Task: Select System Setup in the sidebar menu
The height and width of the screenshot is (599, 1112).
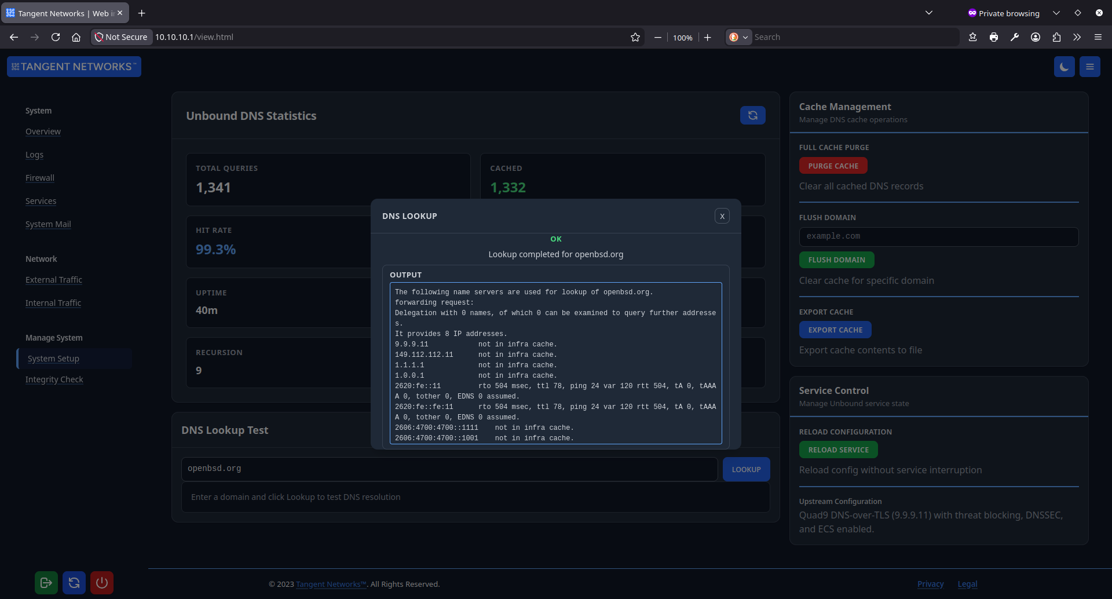Action: (53, 358)
